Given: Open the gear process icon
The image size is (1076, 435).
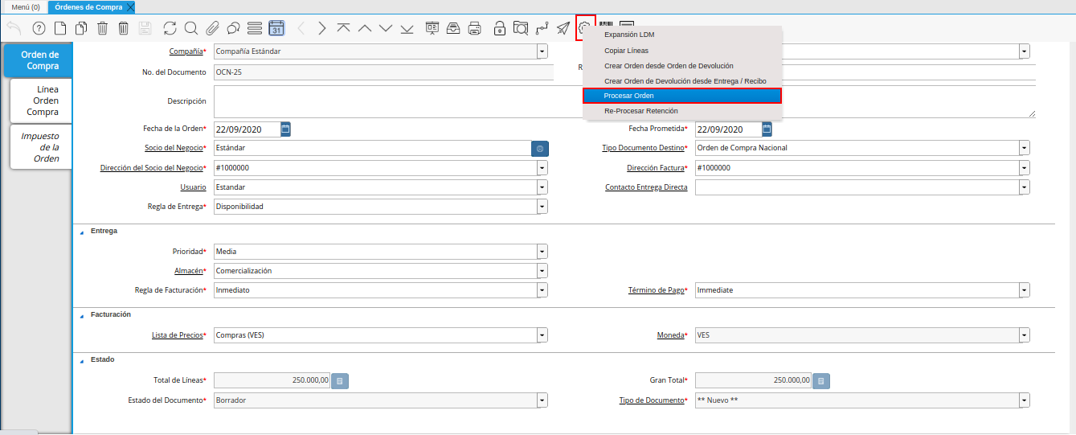Looking at the screenshot, I should pyautogui.click(x=585, y=28).
